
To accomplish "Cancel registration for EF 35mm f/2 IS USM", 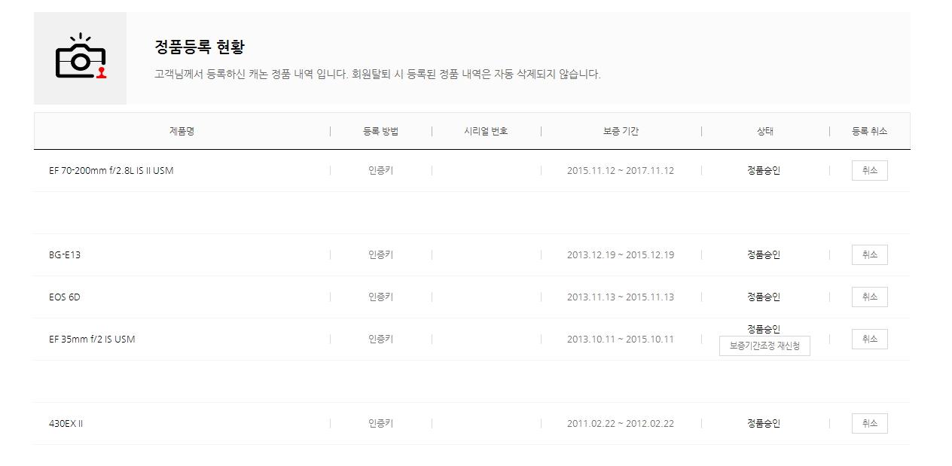I will 869,340.
